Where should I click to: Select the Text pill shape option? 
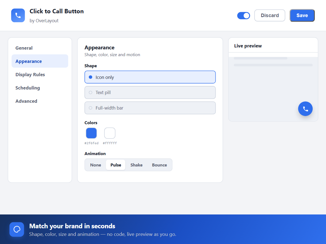tap(150, 92)
